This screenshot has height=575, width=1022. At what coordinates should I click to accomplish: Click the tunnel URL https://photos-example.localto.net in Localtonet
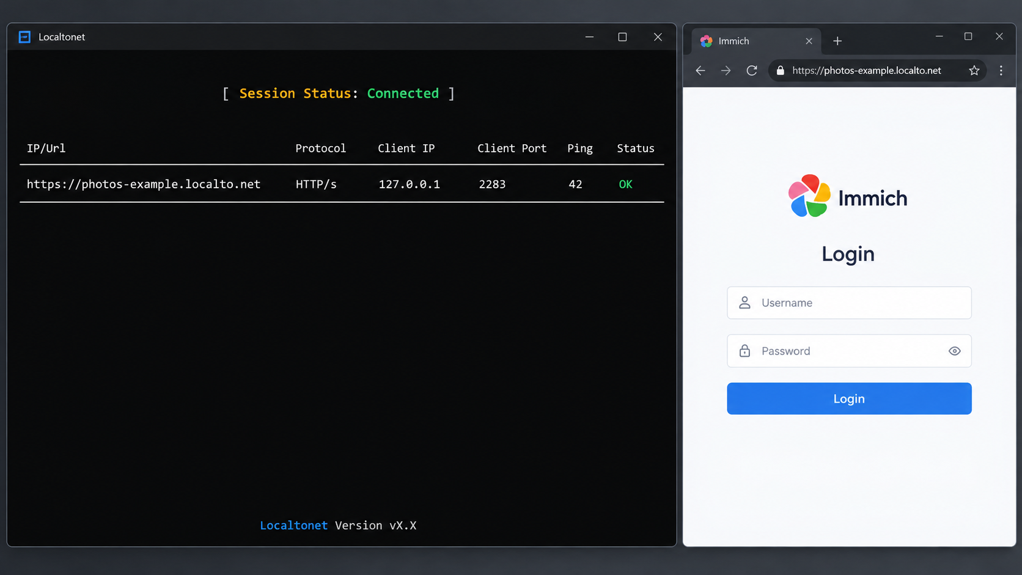point(144,184)
